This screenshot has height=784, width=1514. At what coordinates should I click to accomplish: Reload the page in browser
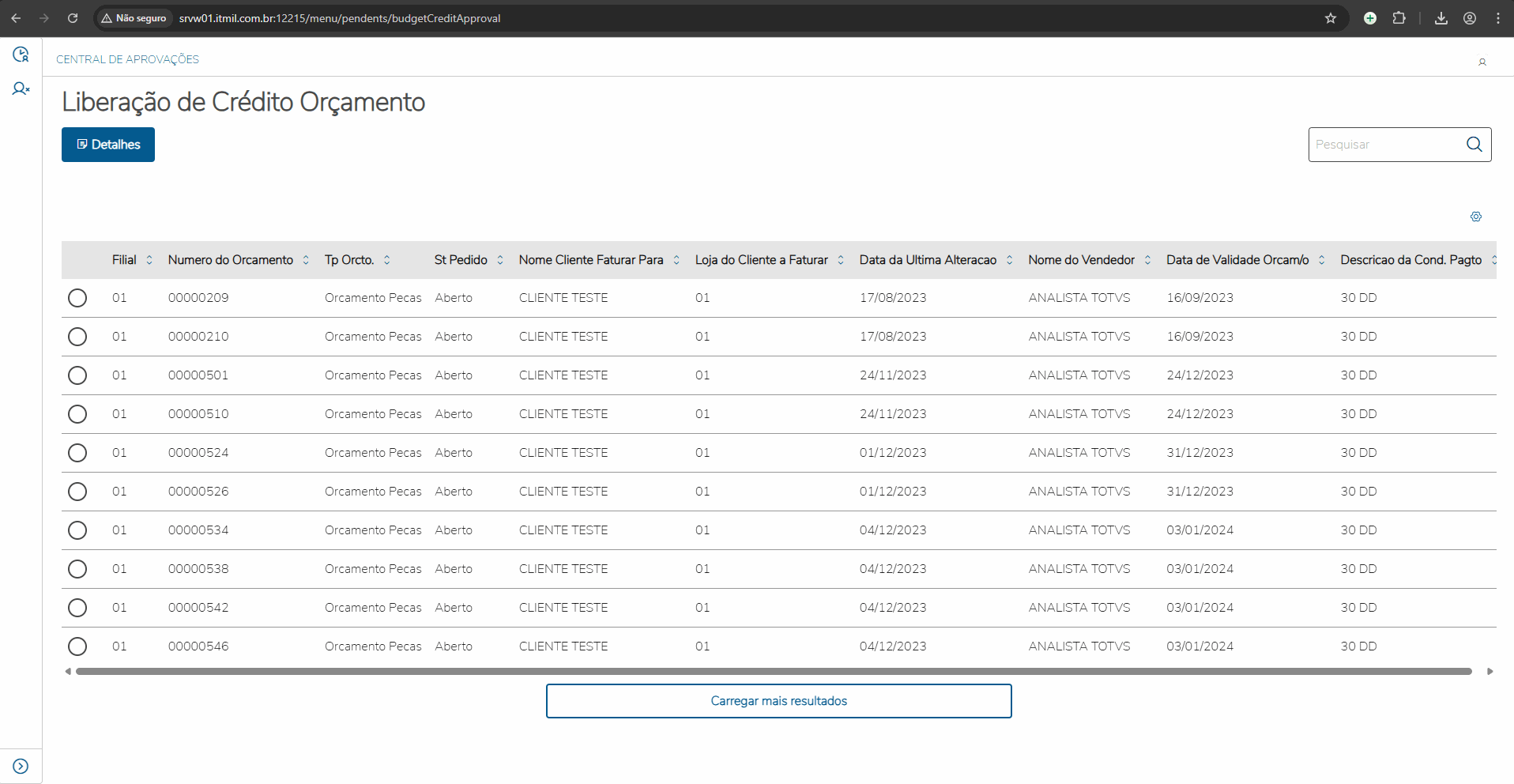[73, 18]
